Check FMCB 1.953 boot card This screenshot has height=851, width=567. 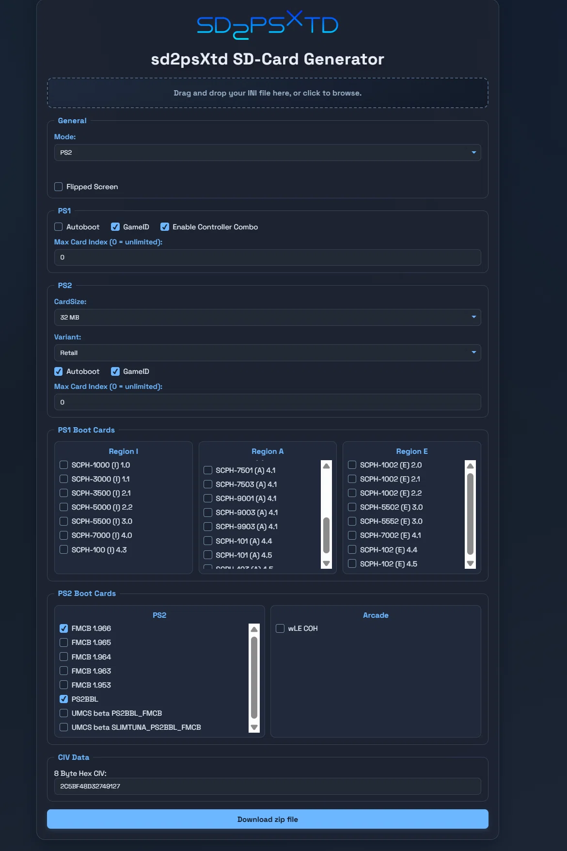click(63, 685)
